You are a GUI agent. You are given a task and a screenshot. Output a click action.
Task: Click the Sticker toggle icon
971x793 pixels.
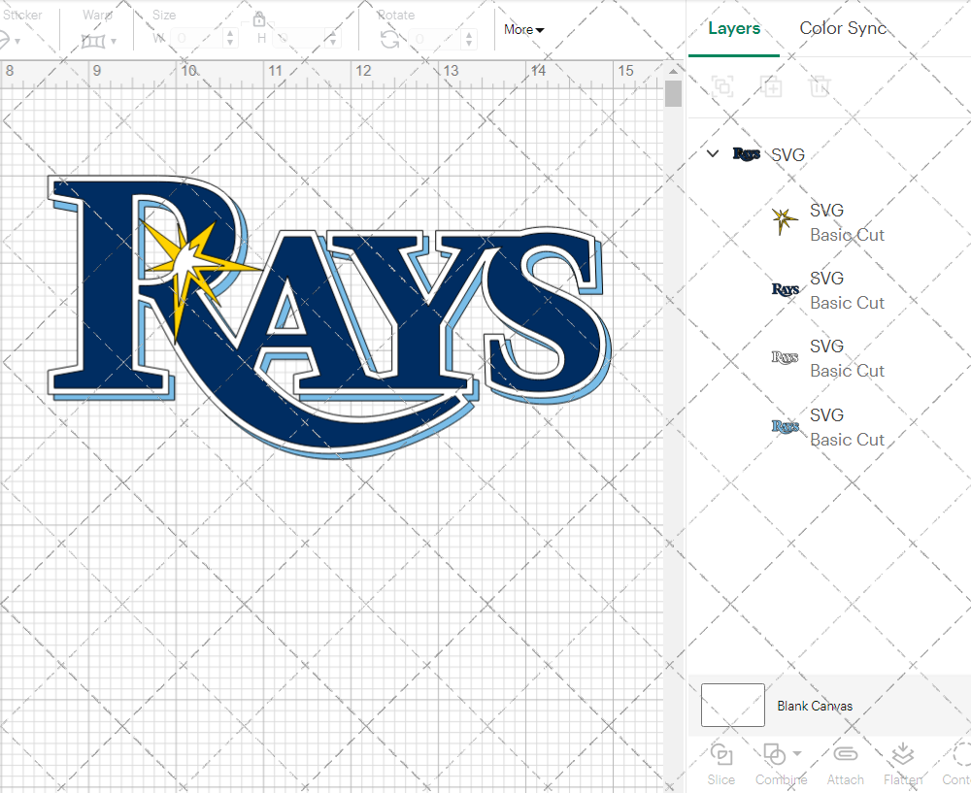point(8,40)
